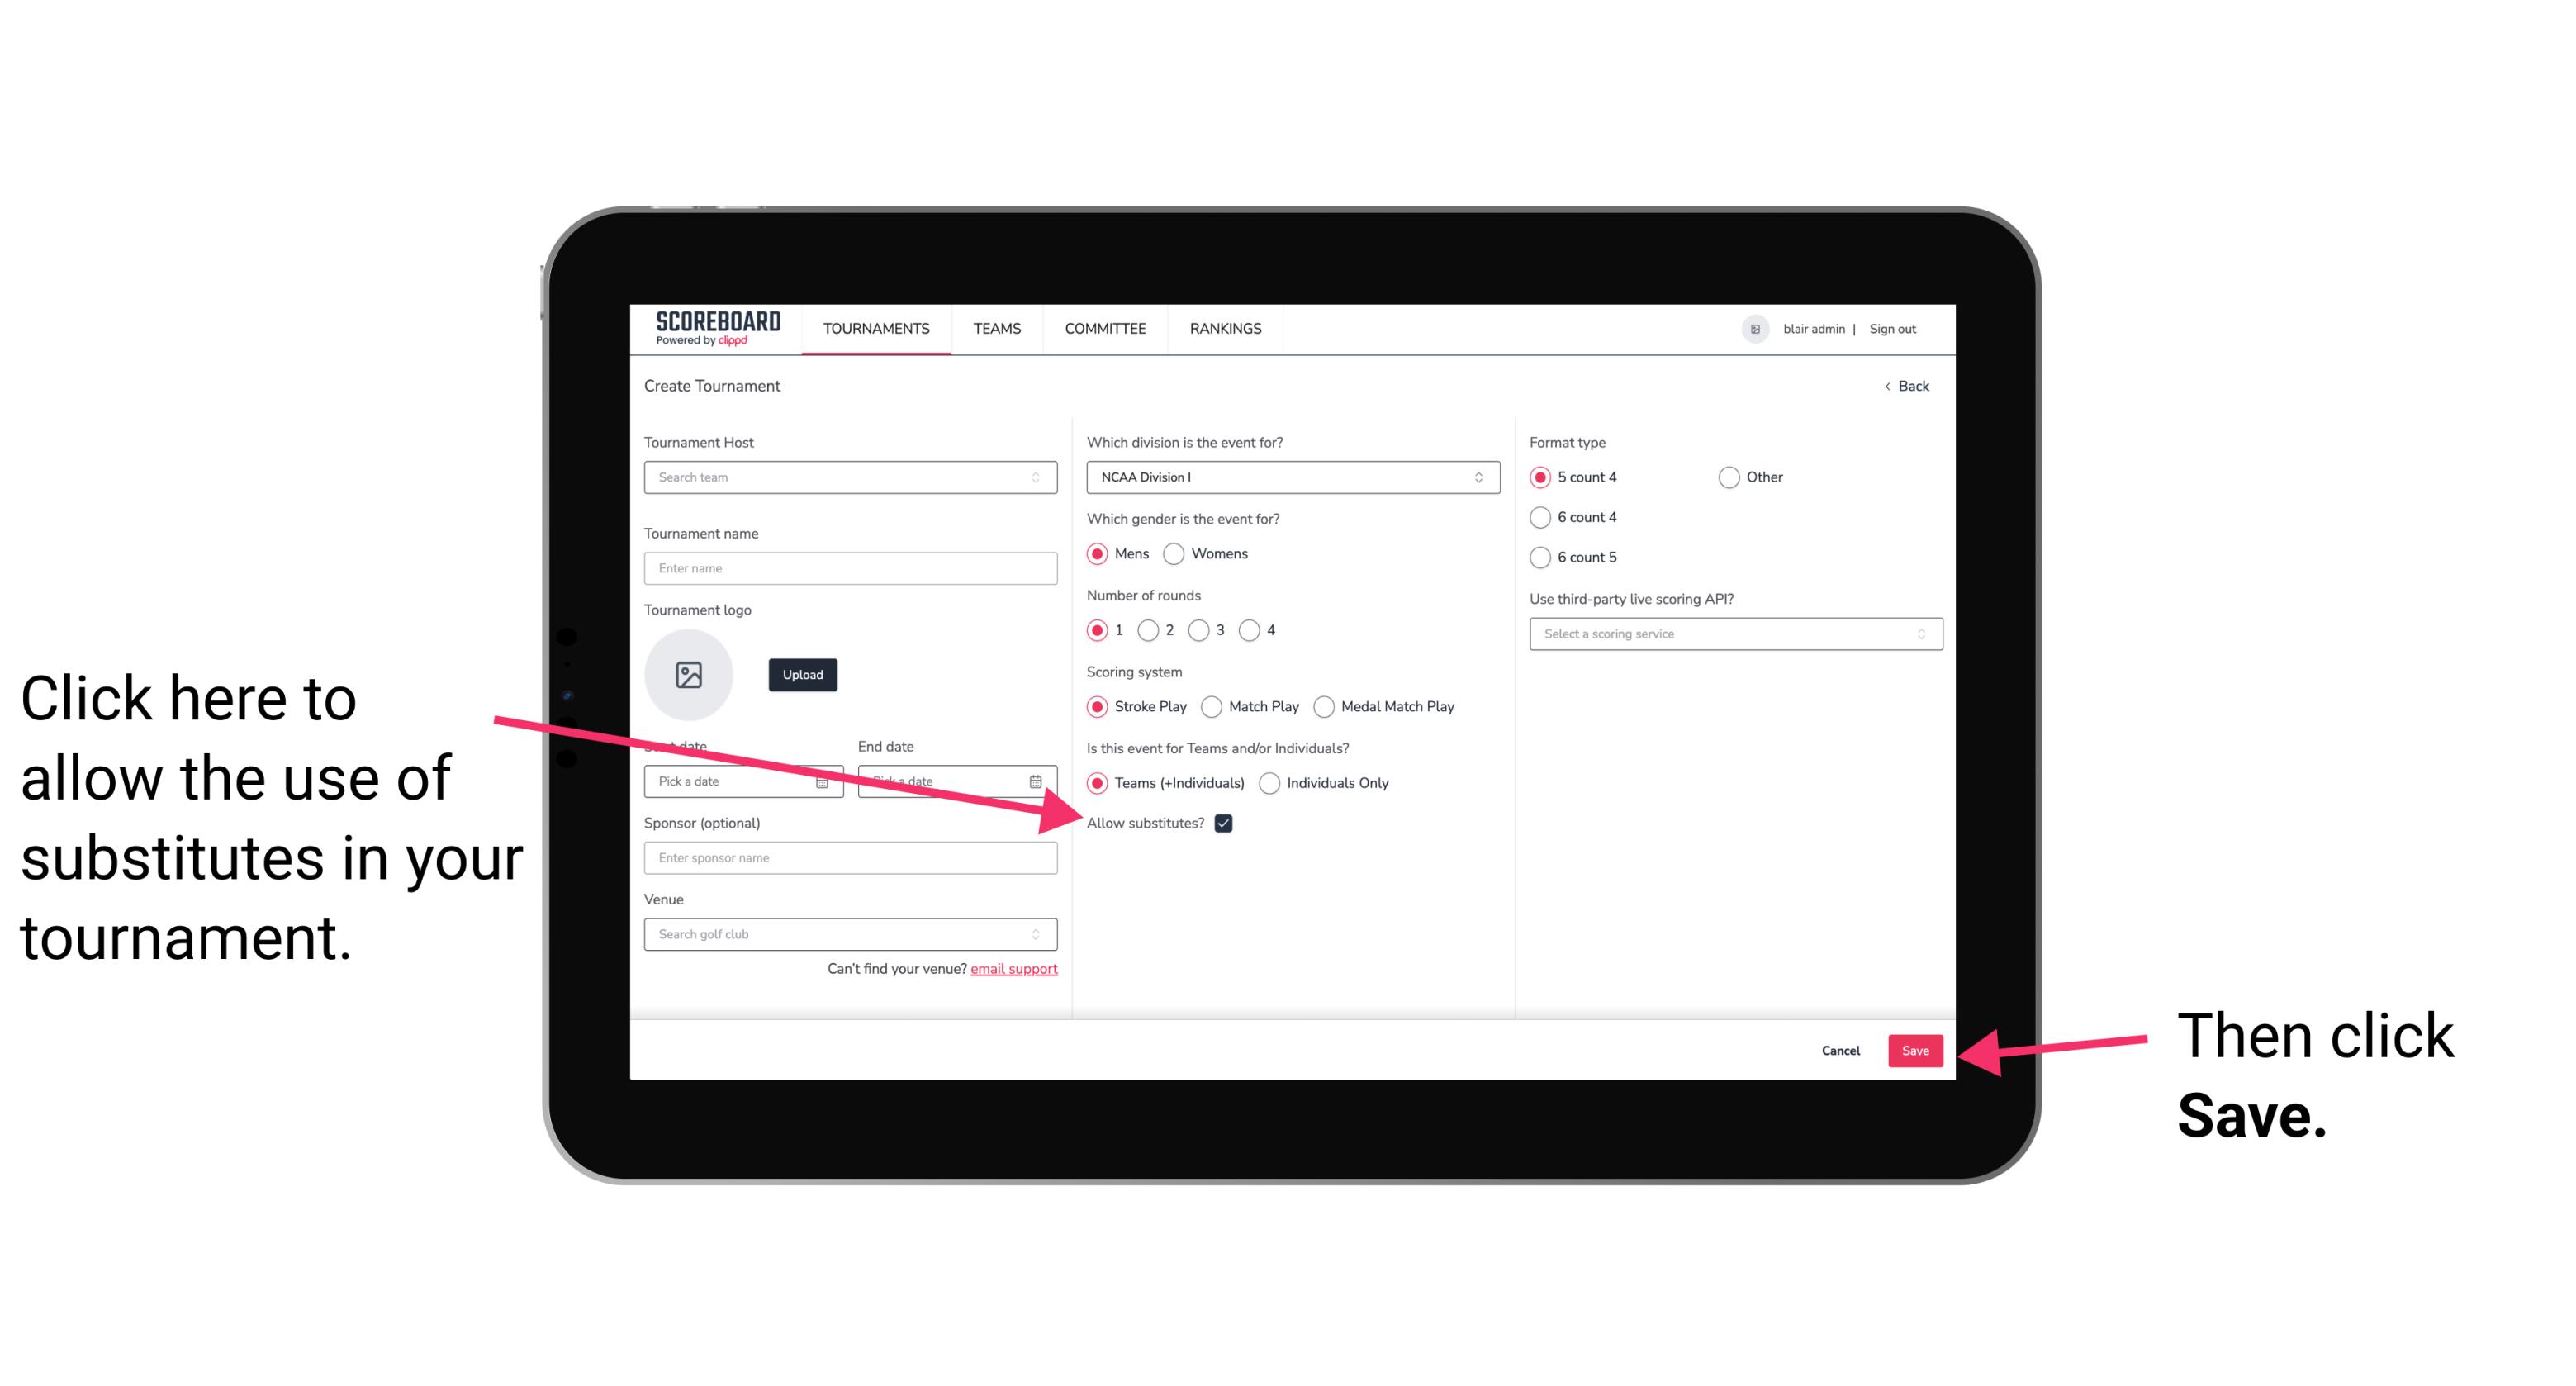This screenshot has height=1386, width=2576.
Task: Toggle the Allow substitutes checkbox
Action: click(1228, 823)
